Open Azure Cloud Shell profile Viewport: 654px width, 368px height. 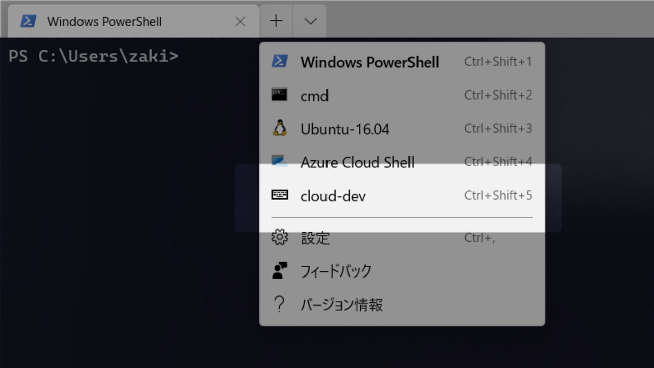pos(357,162)
